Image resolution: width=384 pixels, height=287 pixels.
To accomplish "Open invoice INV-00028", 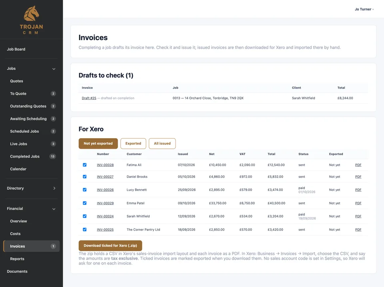I will coord(105,165).
